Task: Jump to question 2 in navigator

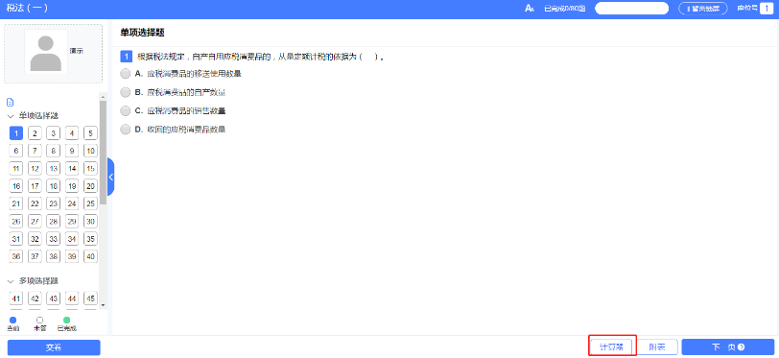Action: [x=35, y=133]
